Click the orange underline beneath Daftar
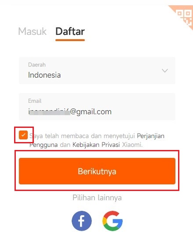 pyautogui.click(x=70, y=40)
